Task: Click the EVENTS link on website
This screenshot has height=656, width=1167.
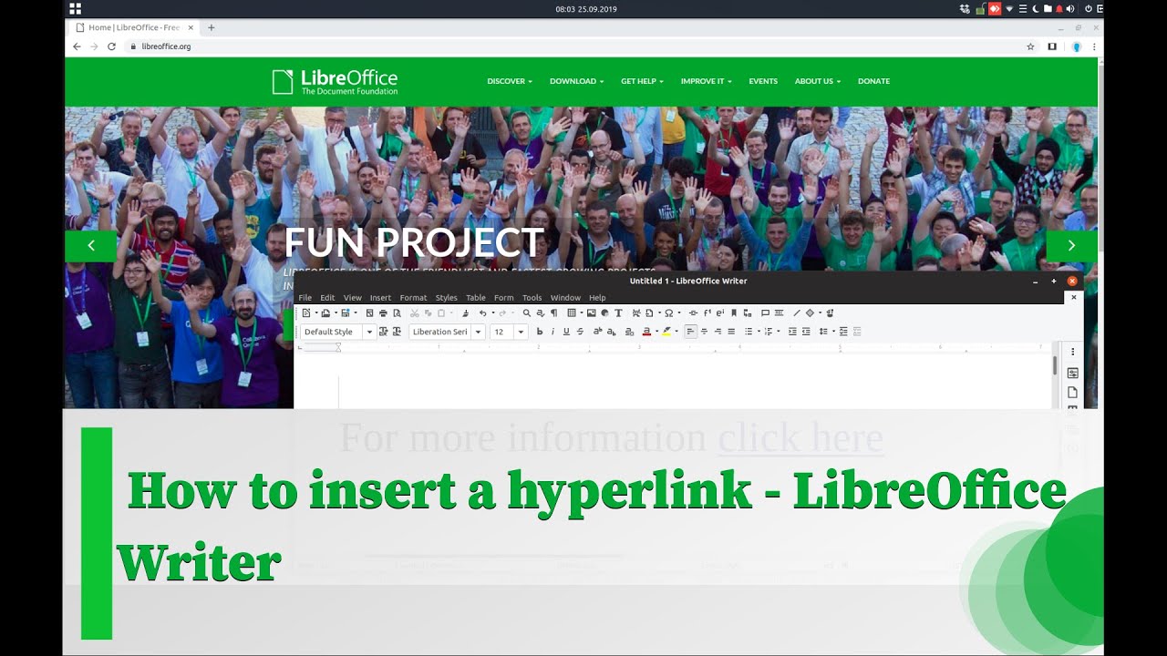Action: pyautogui.click(x=763, y=81)
